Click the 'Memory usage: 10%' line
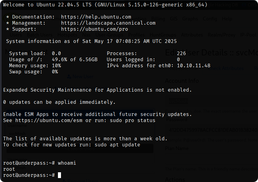The height and width of the screenshot is (182, 258). pos(35,65)
